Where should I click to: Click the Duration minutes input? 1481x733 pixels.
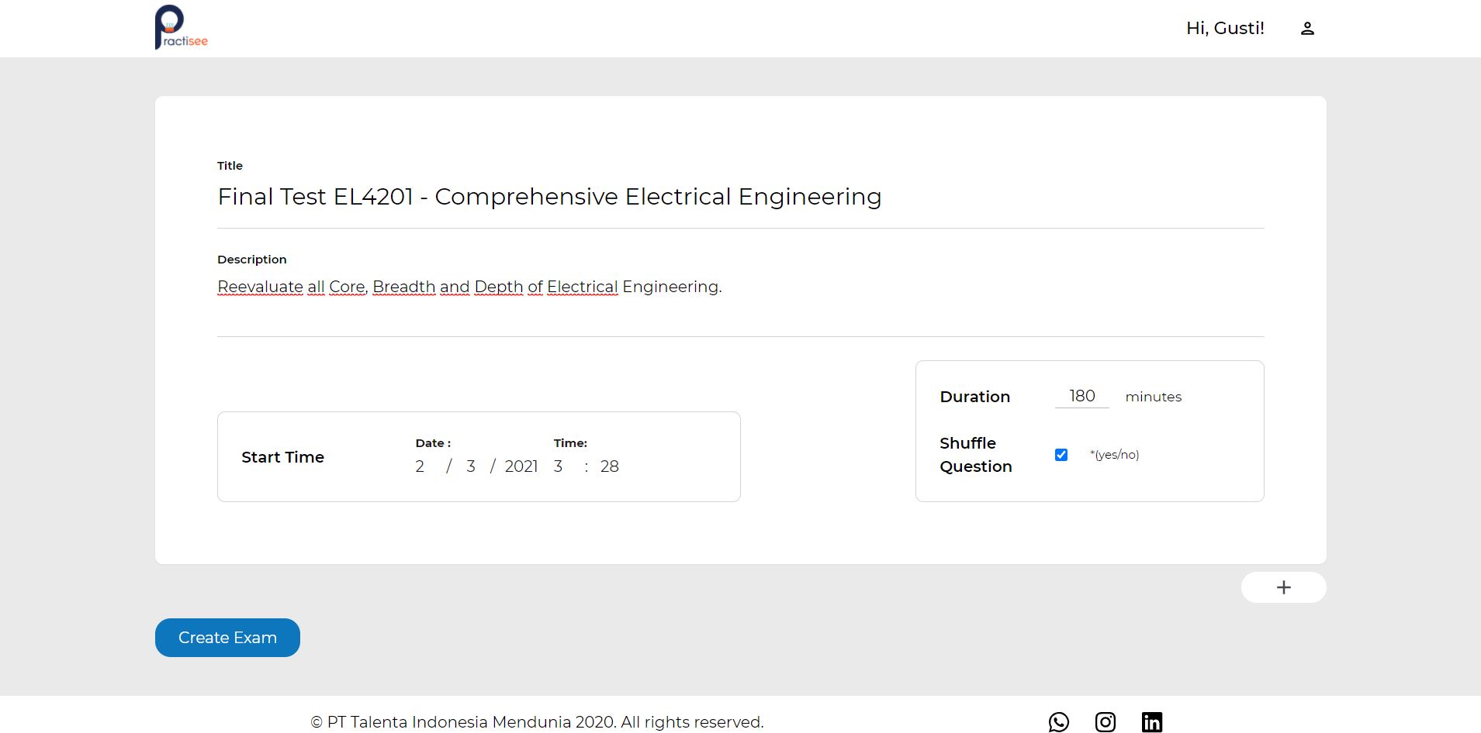click(1081, 396)
